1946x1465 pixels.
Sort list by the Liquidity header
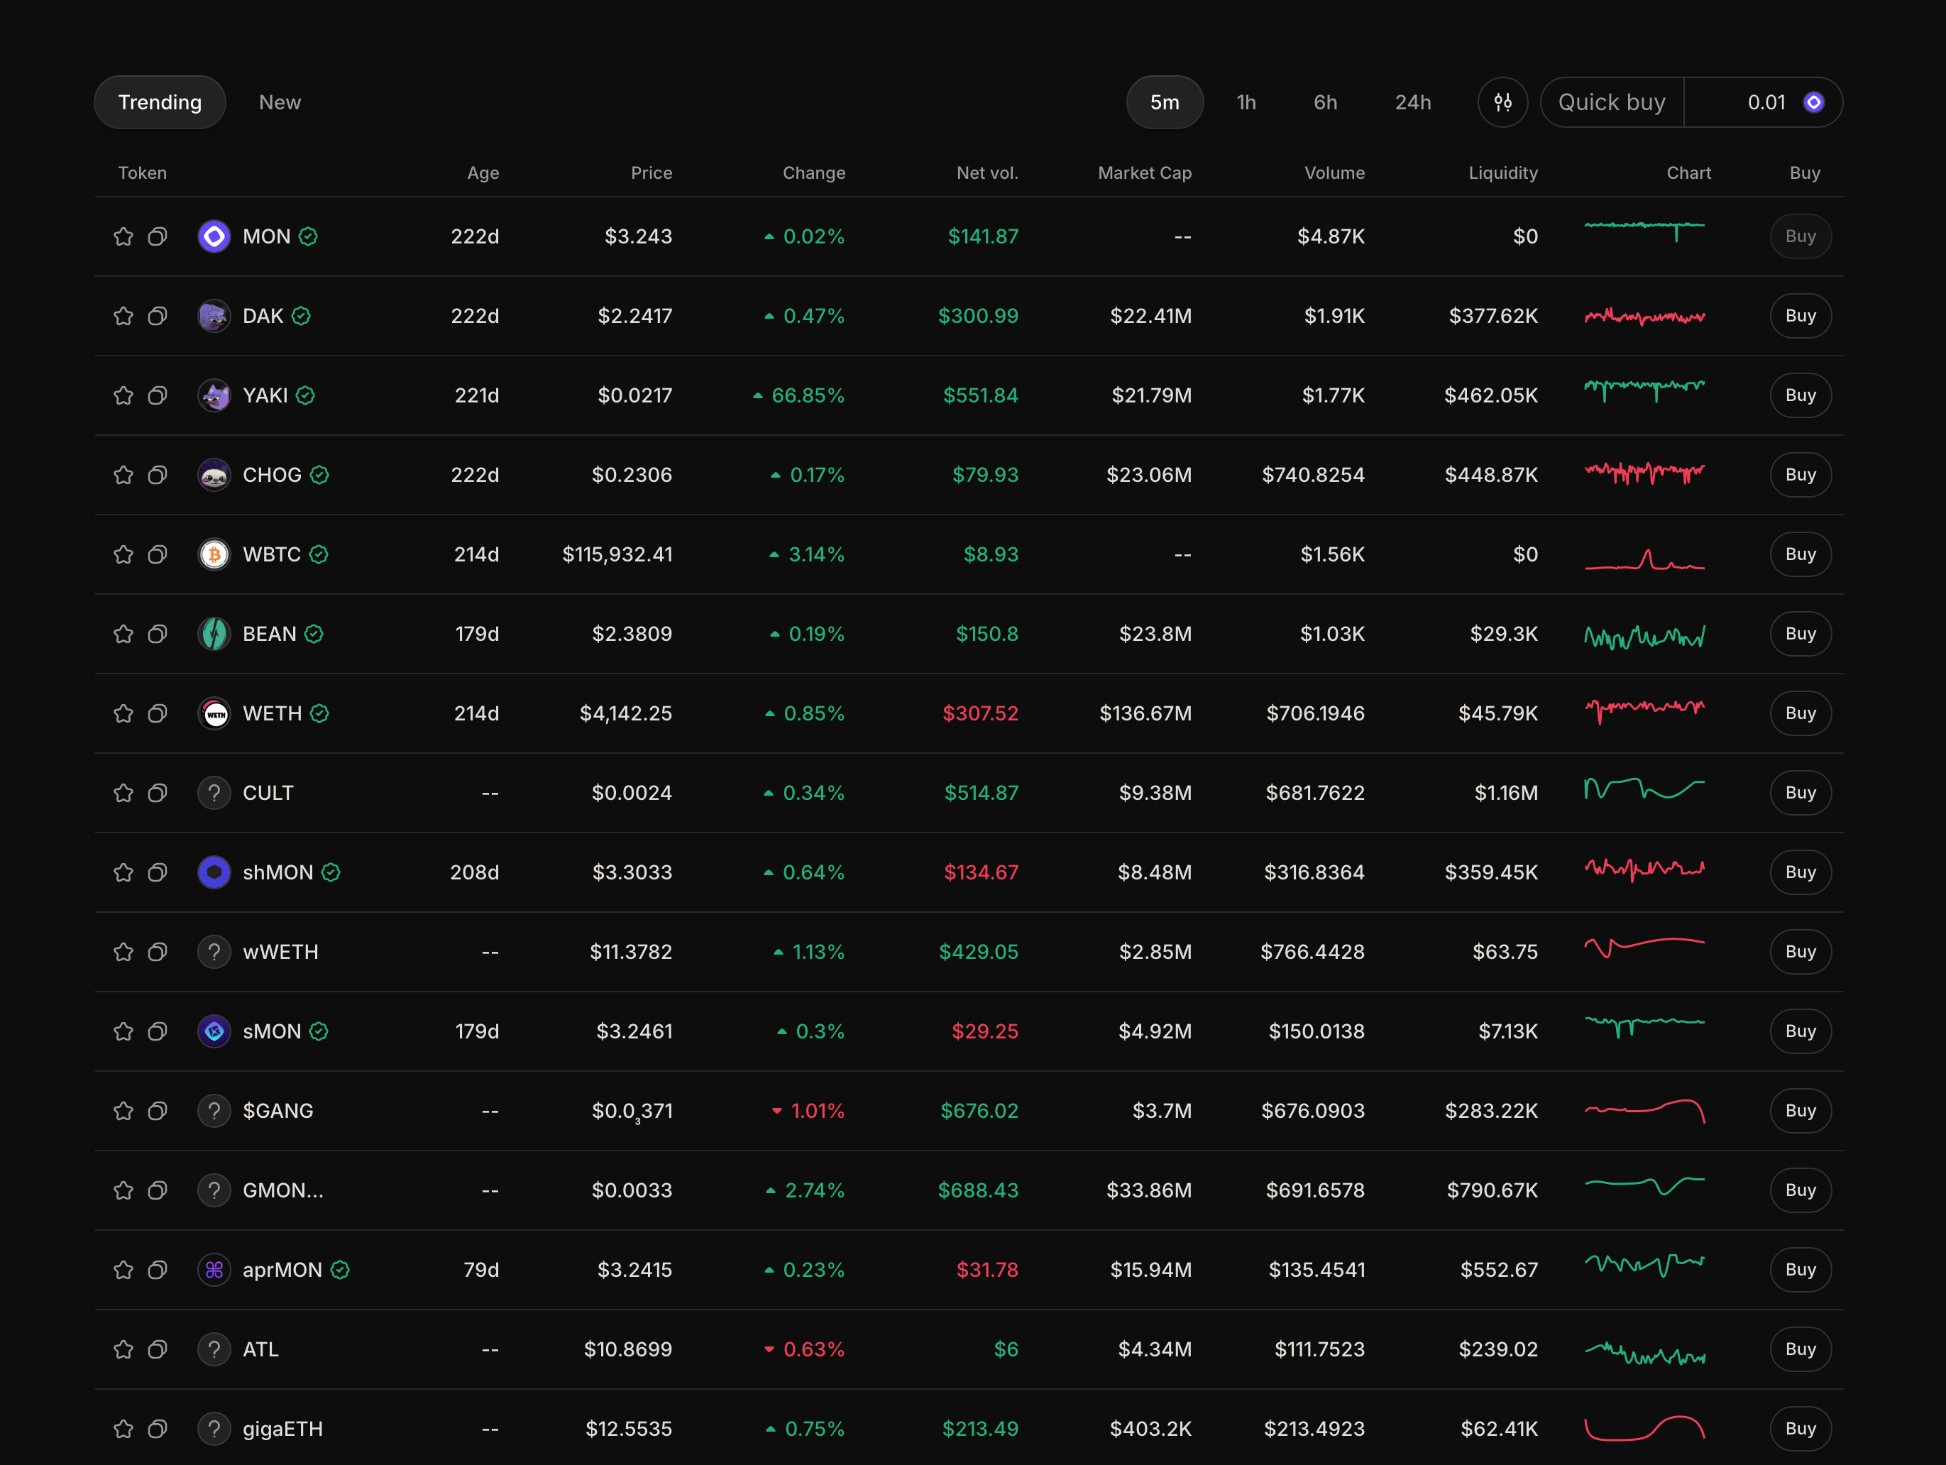[1502, 173]
